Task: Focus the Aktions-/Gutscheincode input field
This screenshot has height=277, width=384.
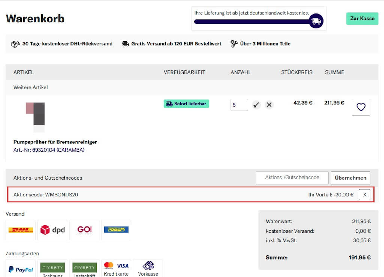Action: (x=292, y=178)
